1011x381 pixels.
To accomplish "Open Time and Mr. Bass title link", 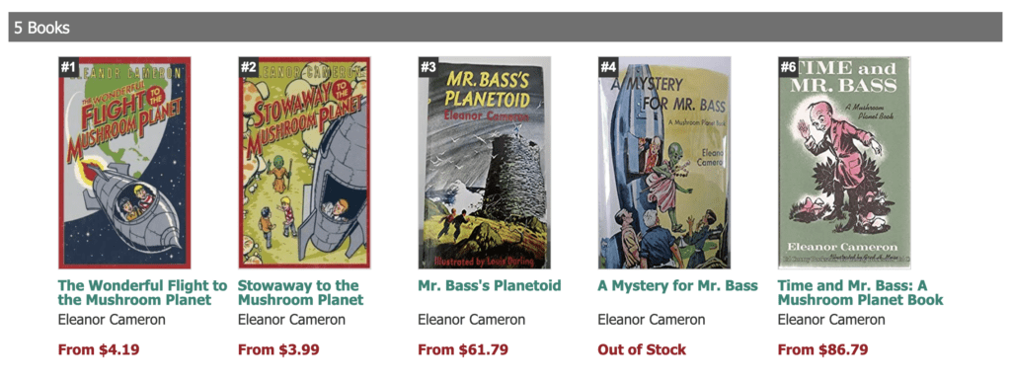I will 860,293.
